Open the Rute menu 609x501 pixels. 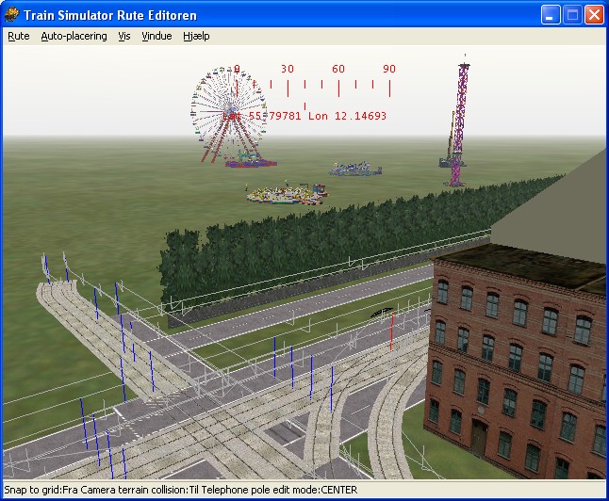pyautogui.click(x=19, y=36)
